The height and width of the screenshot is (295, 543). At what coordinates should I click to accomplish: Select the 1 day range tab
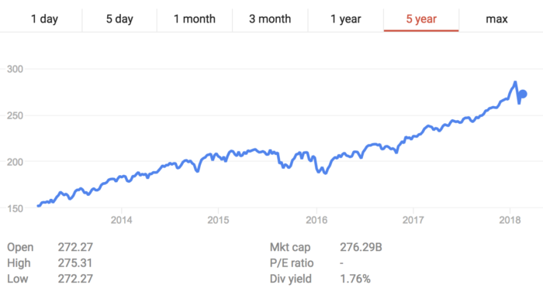tap(44, 19)
